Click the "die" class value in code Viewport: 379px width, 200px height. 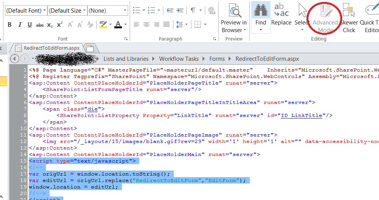[x=92, y=109]
